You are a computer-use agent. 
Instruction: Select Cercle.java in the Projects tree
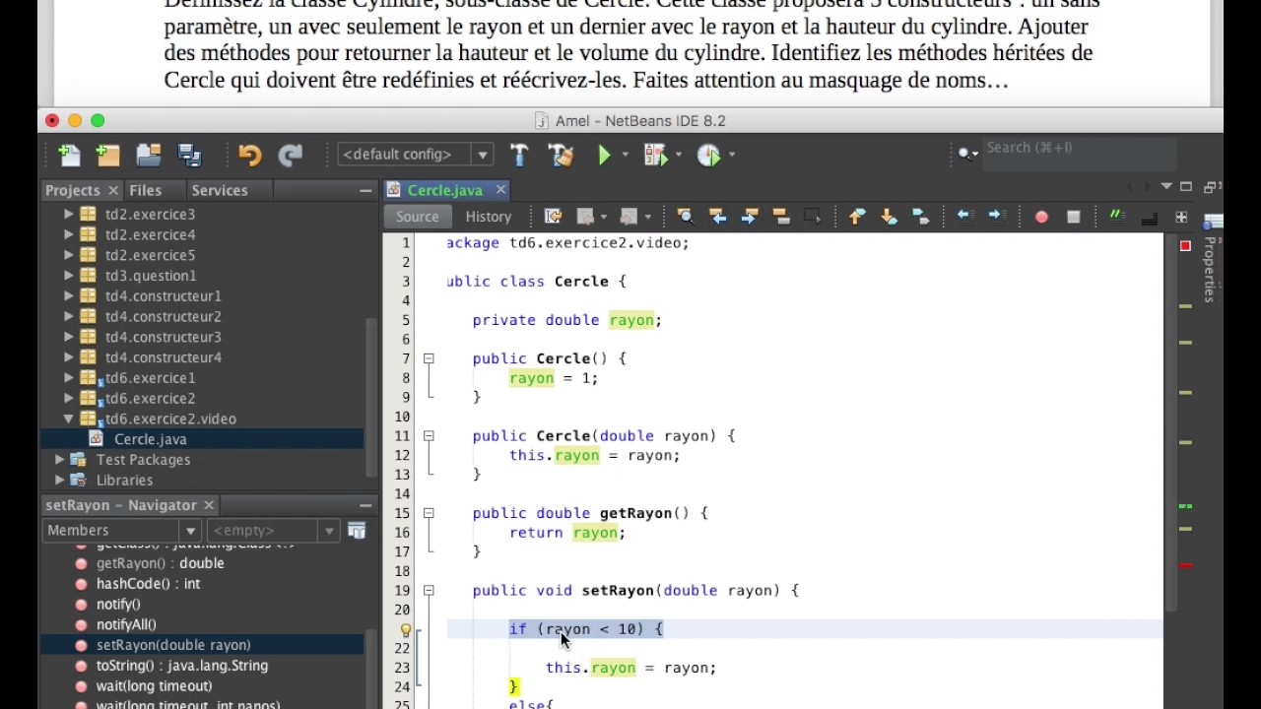(x=150, y=439)
